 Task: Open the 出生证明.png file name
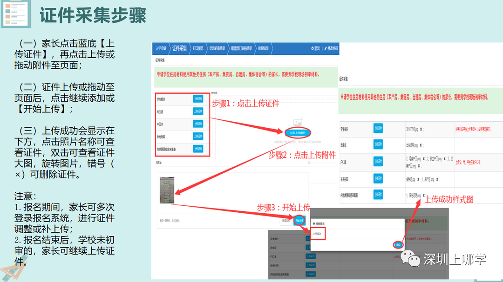pos(412,145)
